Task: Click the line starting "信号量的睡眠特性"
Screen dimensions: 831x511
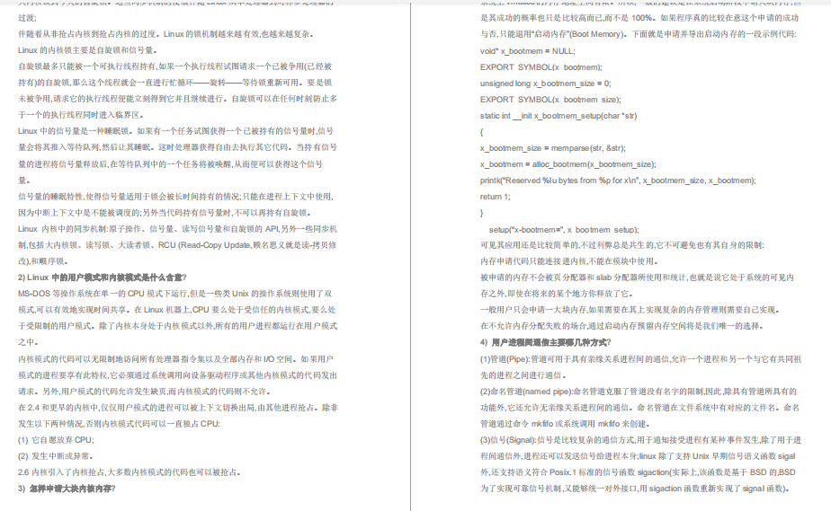Action: [x=175, y=197]
